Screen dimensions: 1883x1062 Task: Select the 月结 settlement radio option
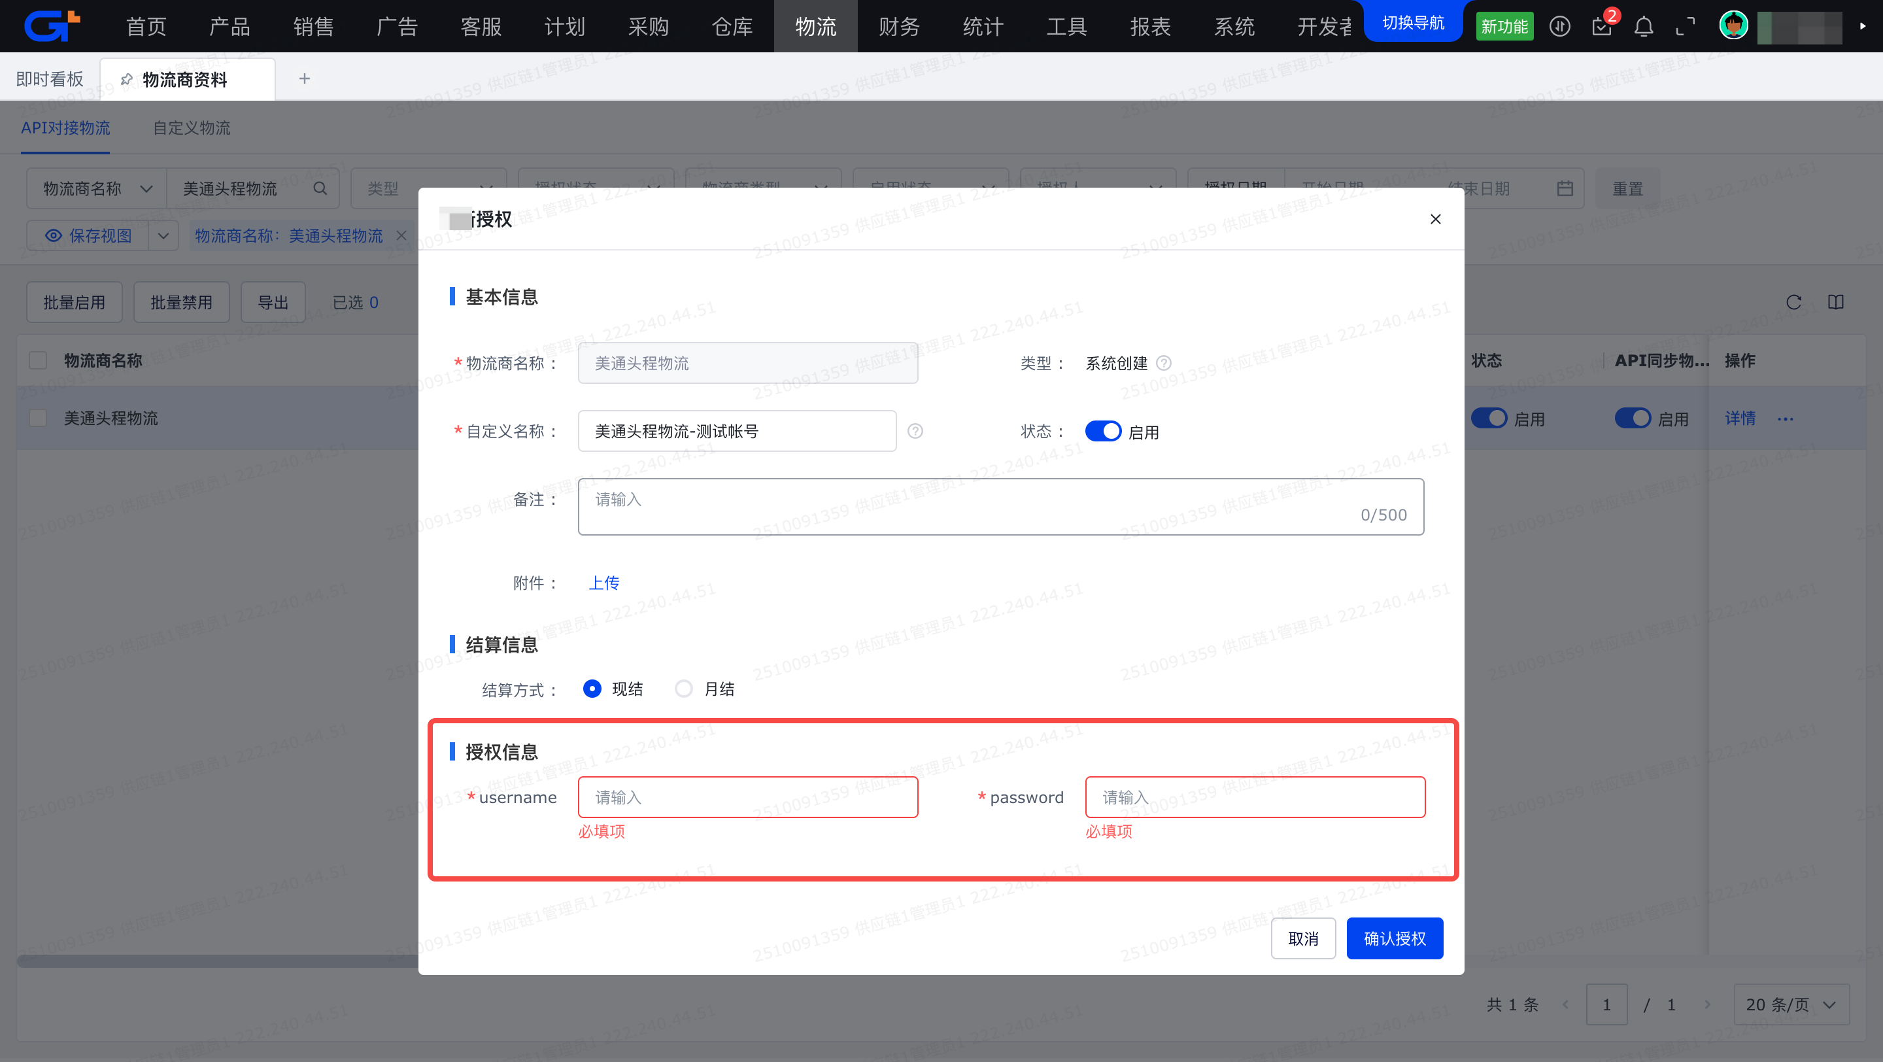pyautogui.click(x=683, y=689)
